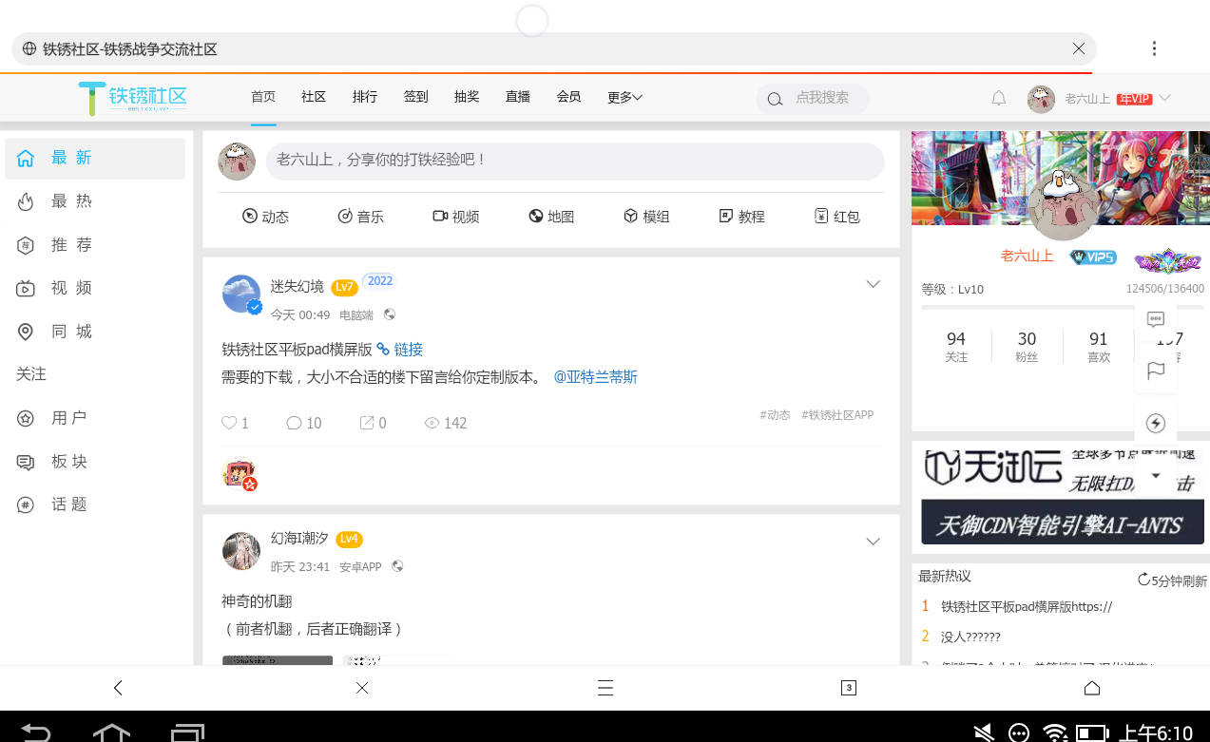Open the browser tabs counter
The width and height of the screenshot is (1210, 742).
[x=849, y=688]
